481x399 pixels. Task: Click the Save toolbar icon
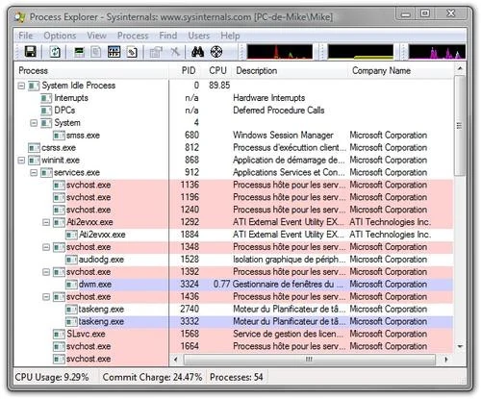(x=31, y=52)
